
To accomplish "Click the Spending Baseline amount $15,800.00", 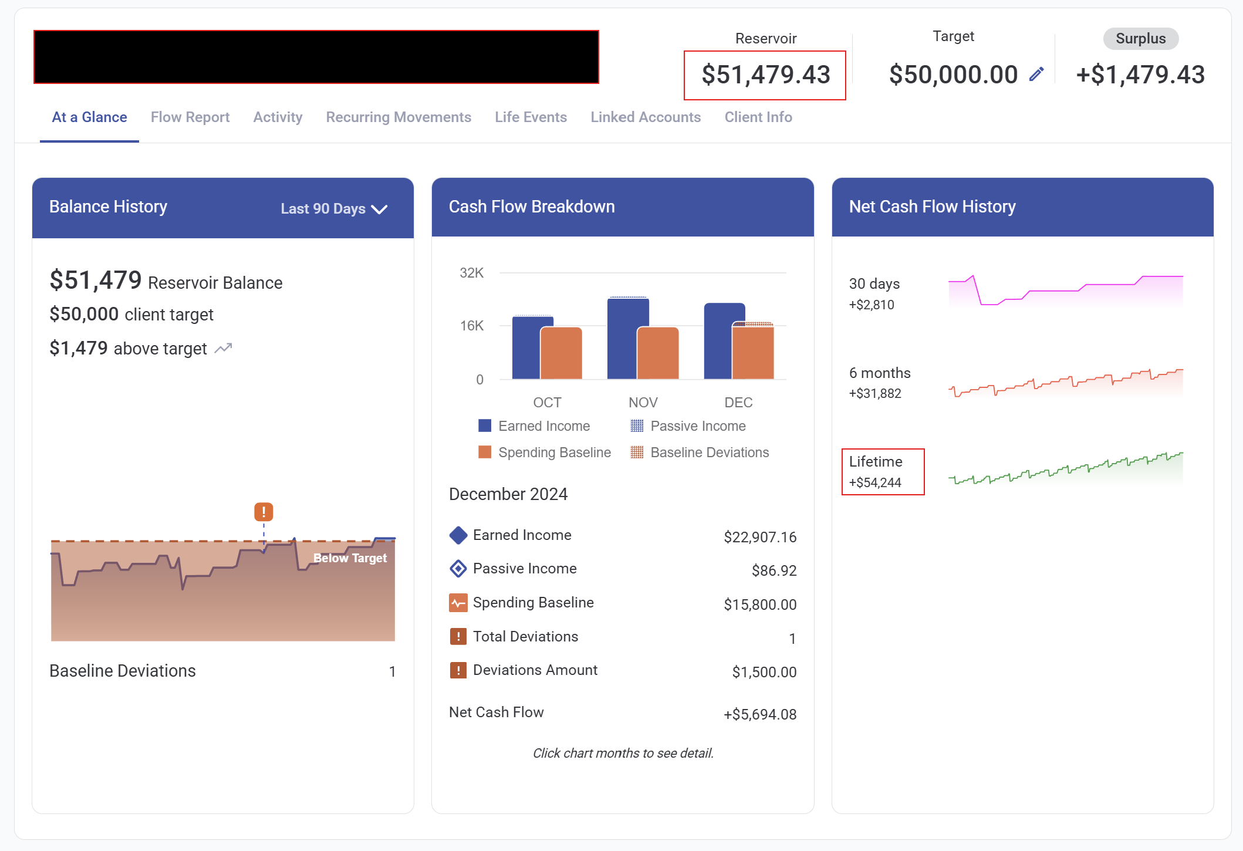I will click(760, 605).
